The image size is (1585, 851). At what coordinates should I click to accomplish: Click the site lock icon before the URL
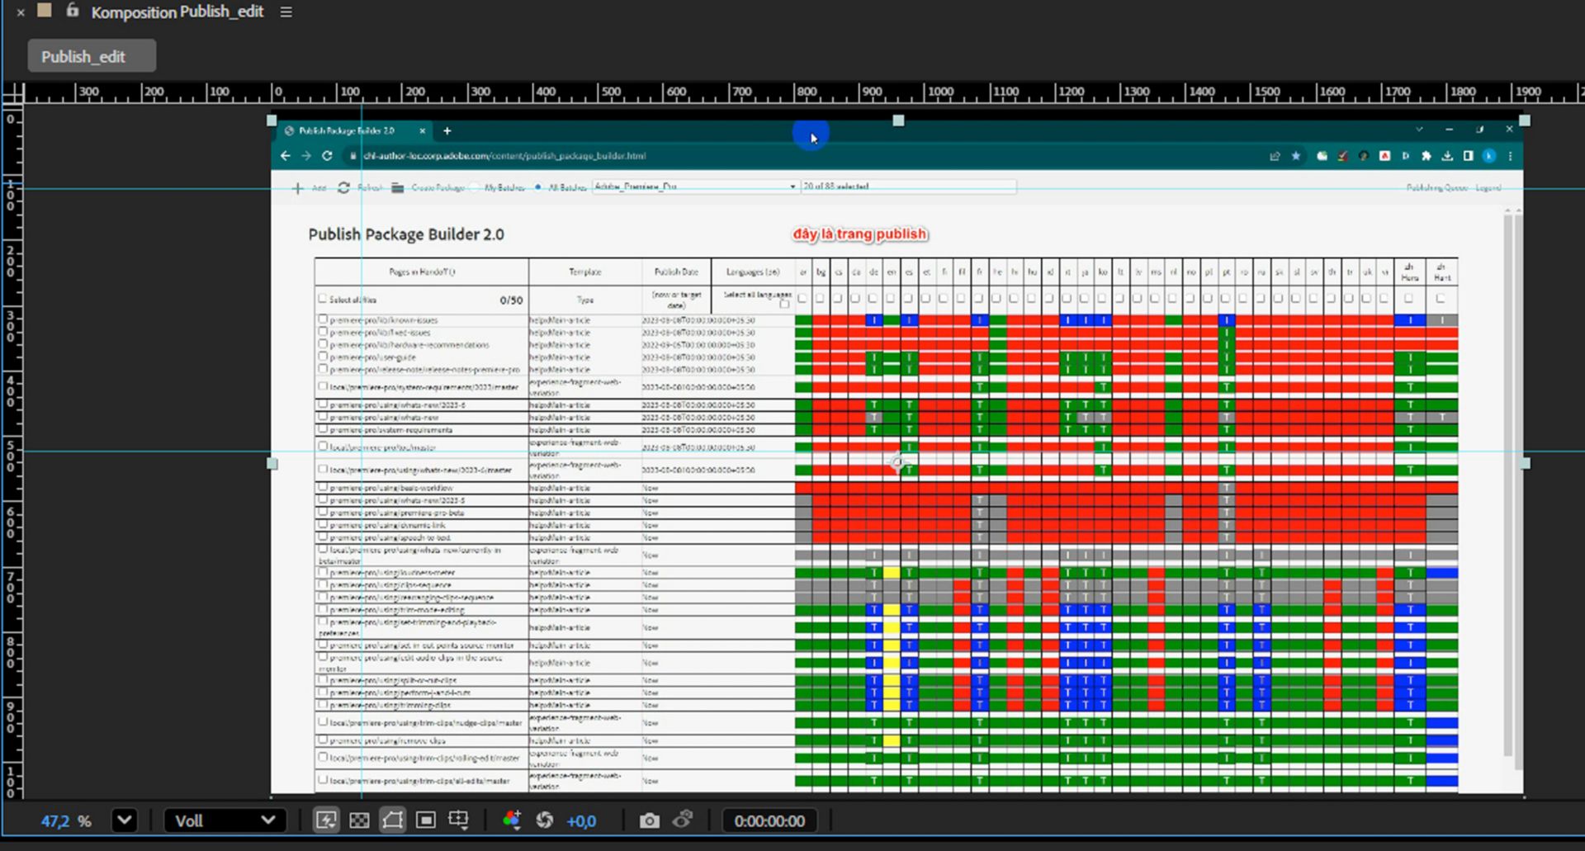(x=352, y=156)
